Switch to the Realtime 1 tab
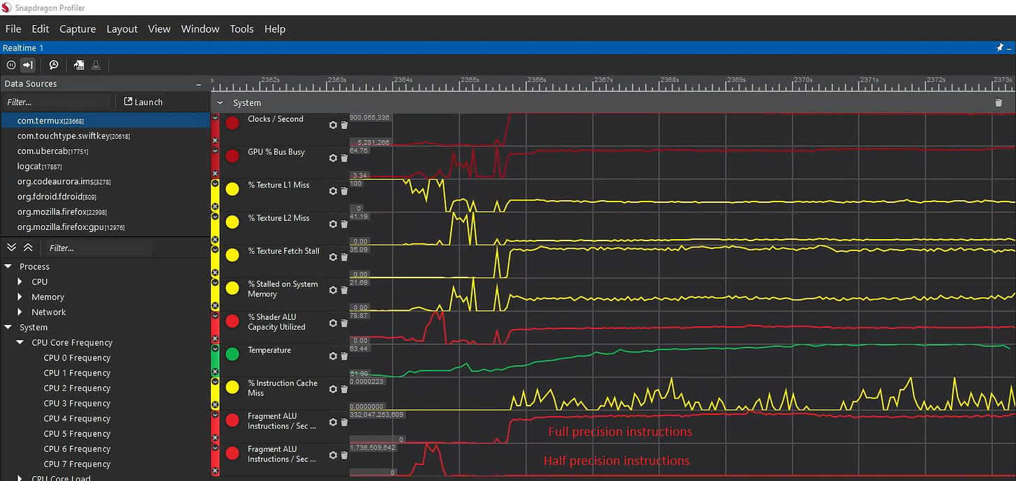This screenshot has height=481, width=1016. [x=22, y=47]
